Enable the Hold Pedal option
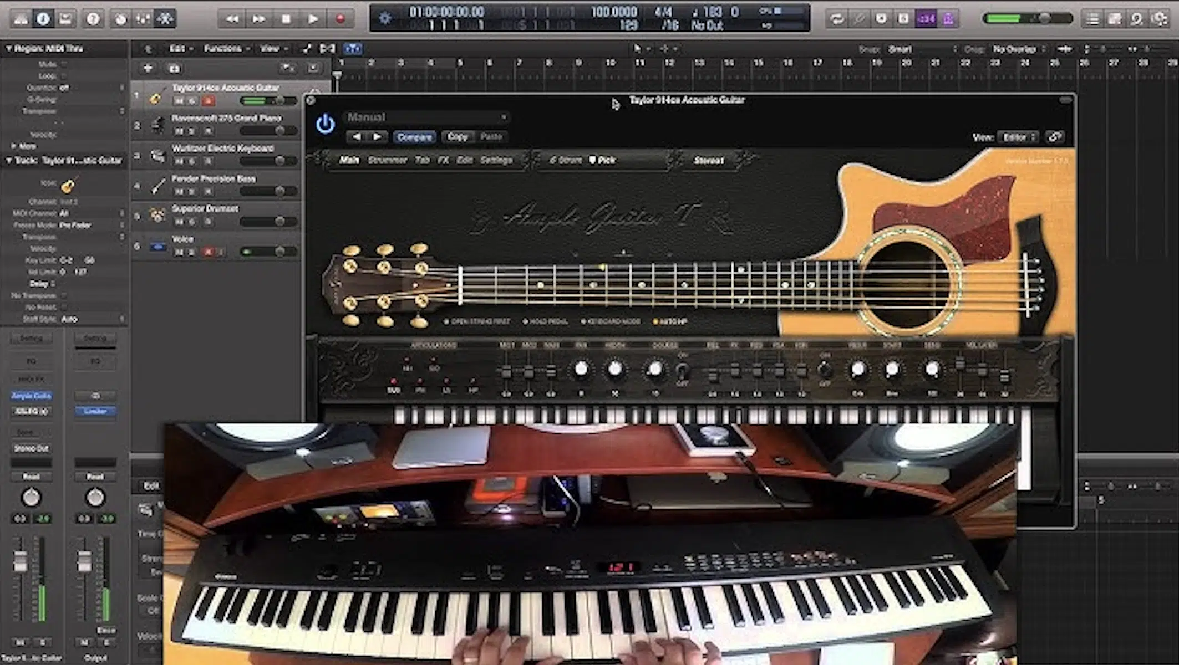 click(x=545, y=321)
